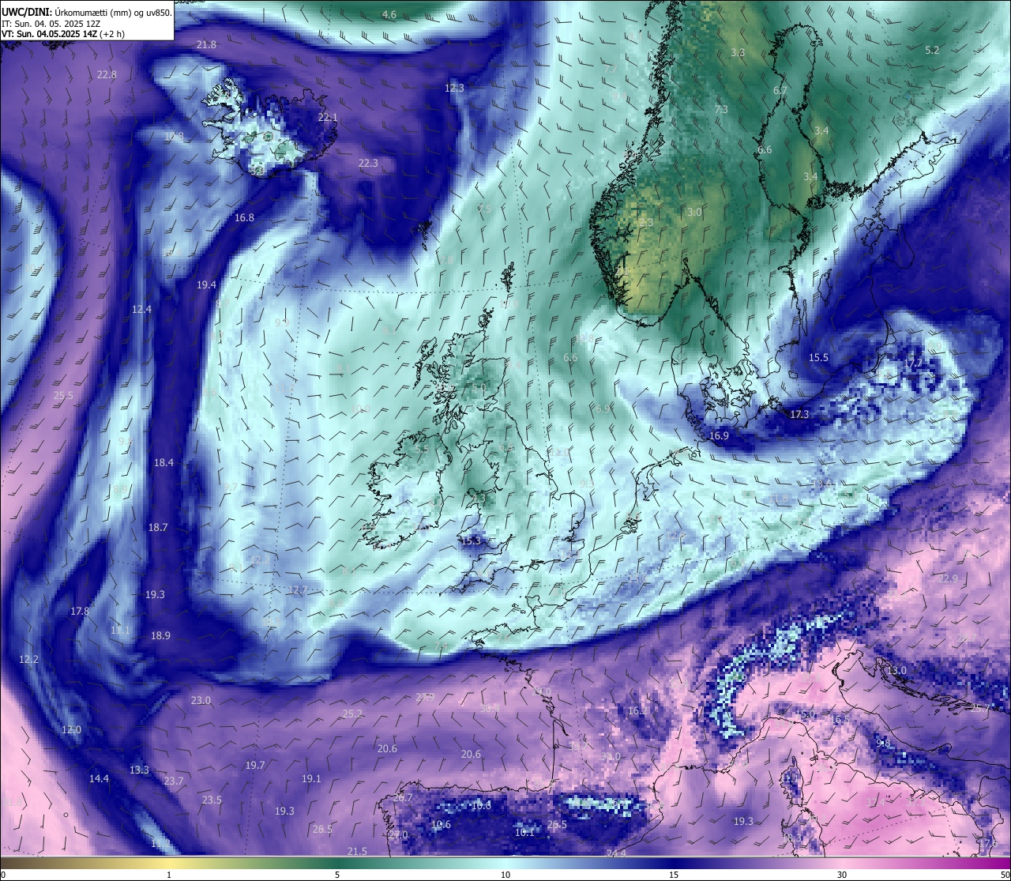Viewport: 1011px width, 881px height.
Task: Click the '15' tick label on the color scale
Action: [674, 875]
